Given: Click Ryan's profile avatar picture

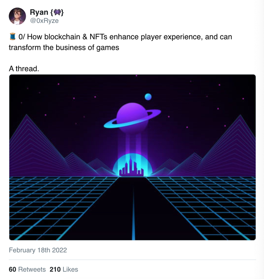Looking at the screenshot, I should point(17,16).
